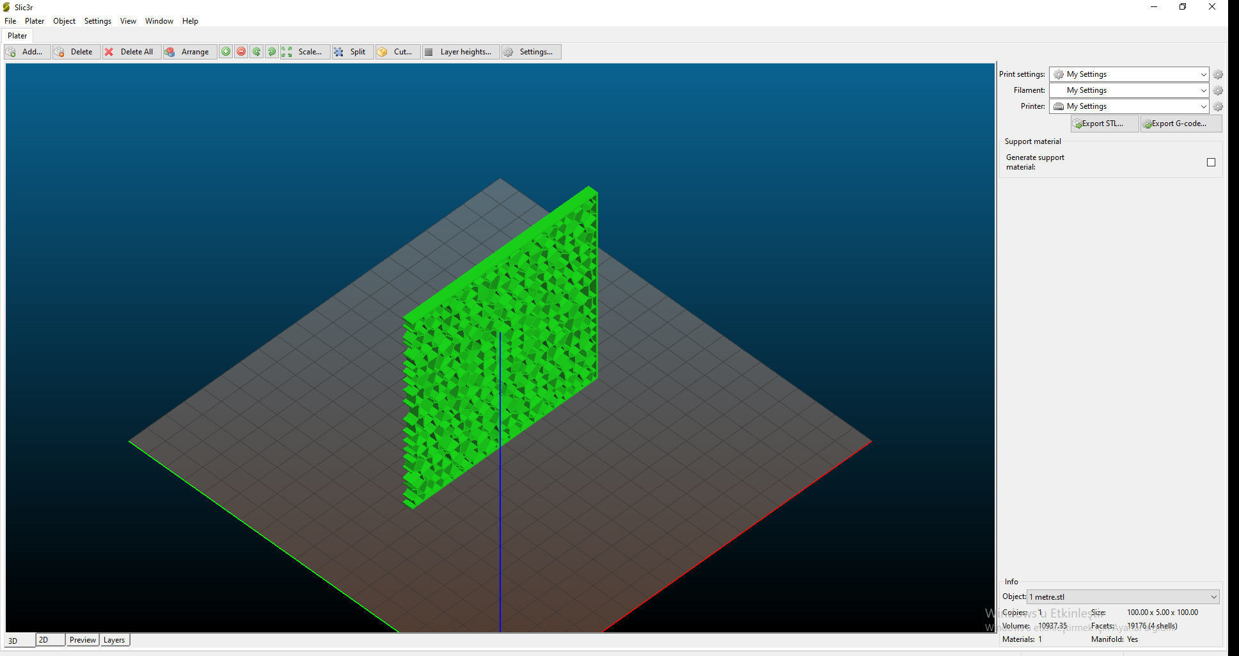Open the Object 1 metre.stl dropdown
Image resolution: width=1239 pixels, height=656 pixels.
(x=1123, y=596)
